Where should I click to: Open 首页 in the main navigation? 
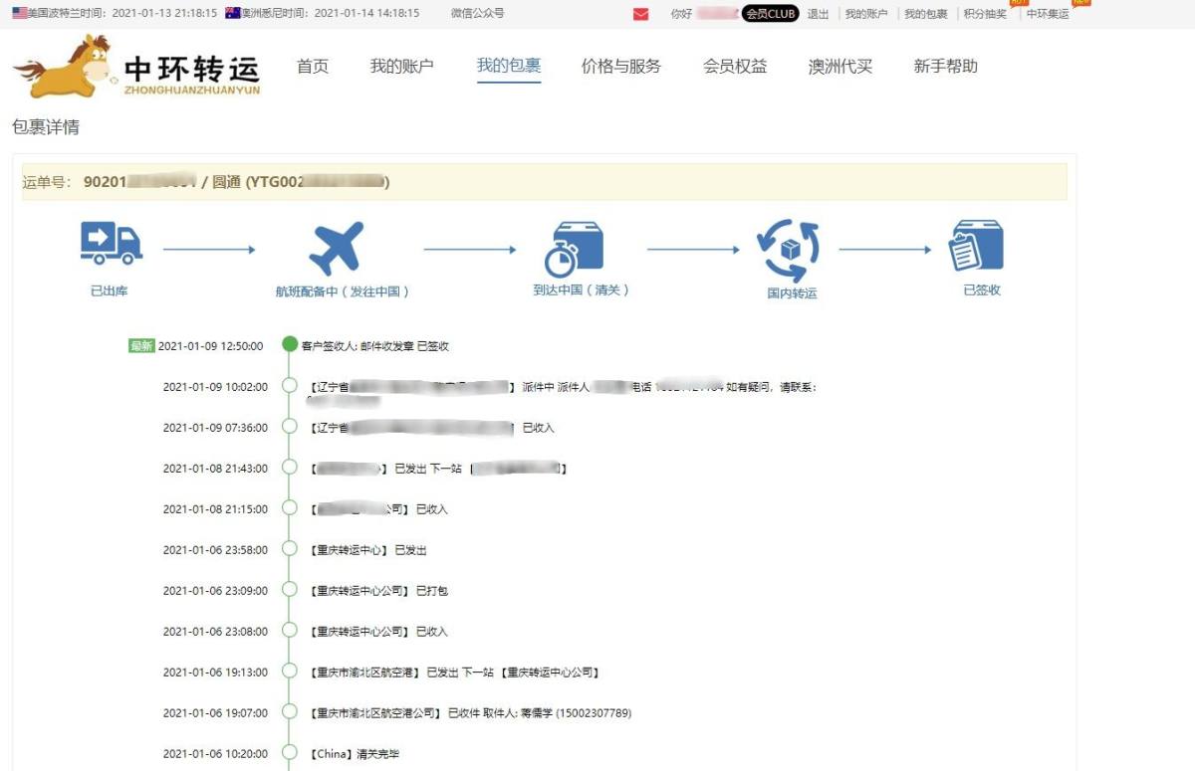click(x=313, y=67)
